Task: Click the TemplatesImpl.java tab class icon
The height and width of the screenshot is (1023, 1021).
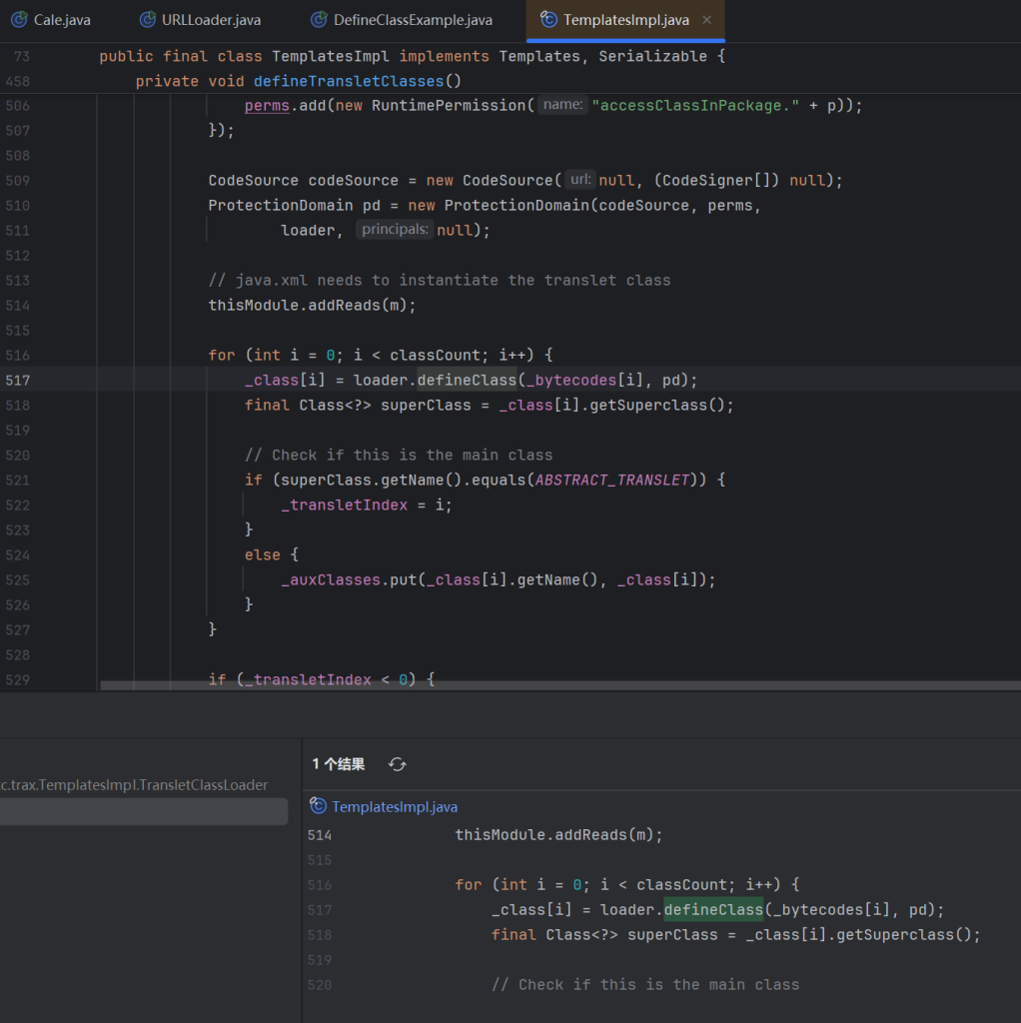Action: pyautogui.click(x=548, y=20)
